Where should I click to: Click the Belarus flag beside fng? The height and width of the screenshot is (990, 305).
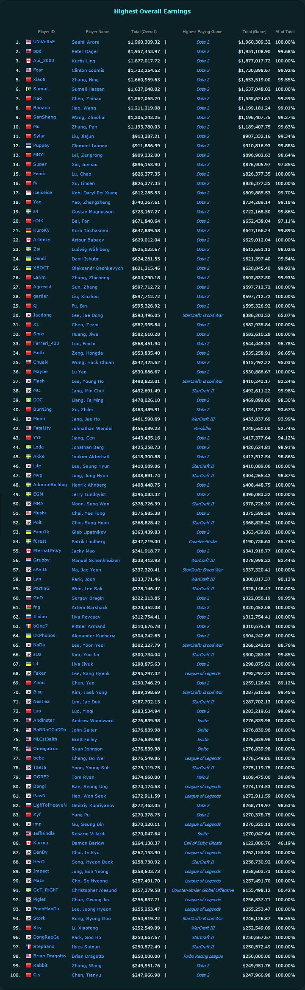[x=29, y=607]
